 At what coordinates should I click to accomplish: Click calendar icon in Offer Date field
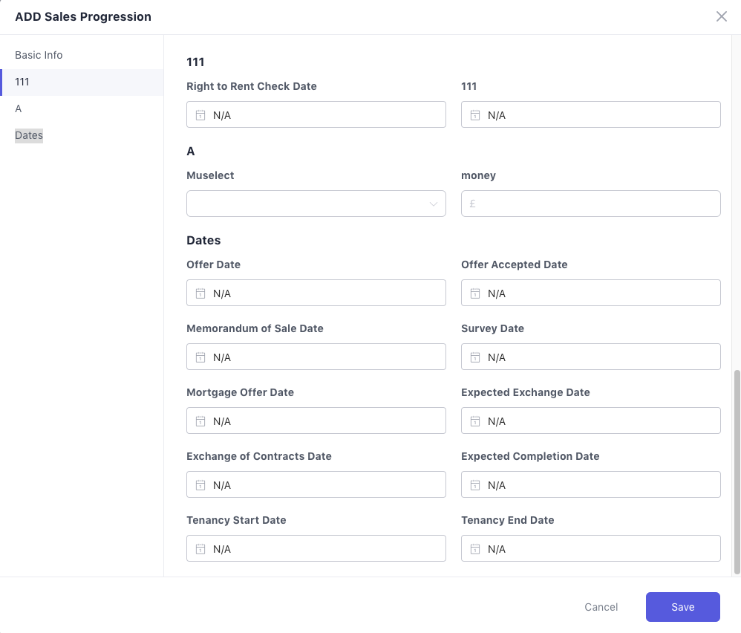click(x=200, y=293)
